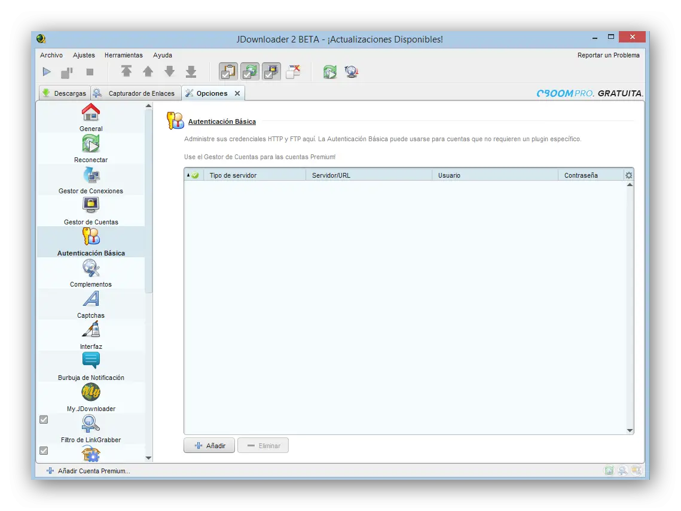
Task: Click reconnect icon in bottom status bar
Action: tap(609, 470)
